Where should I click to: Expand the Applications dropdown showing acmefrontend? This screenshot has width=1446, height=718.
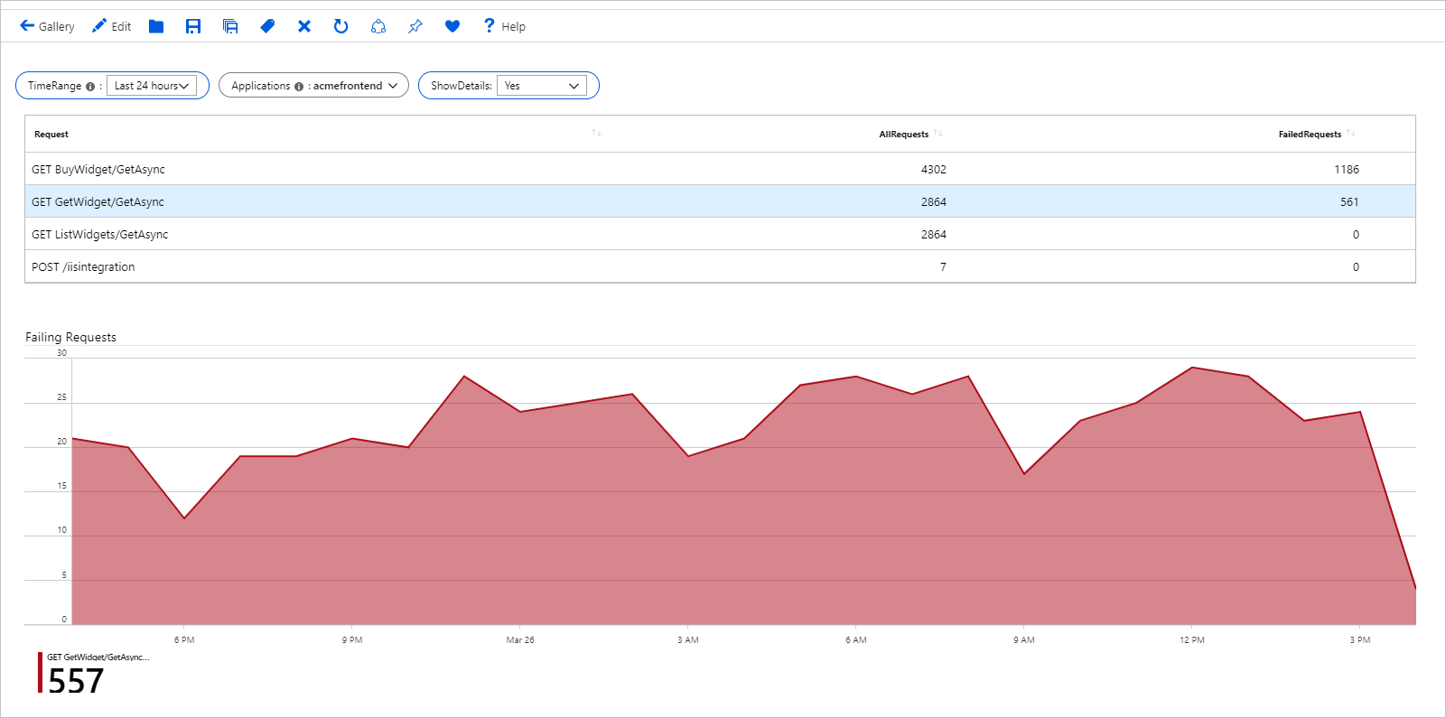pyautogui.click(x=356, y=86)
